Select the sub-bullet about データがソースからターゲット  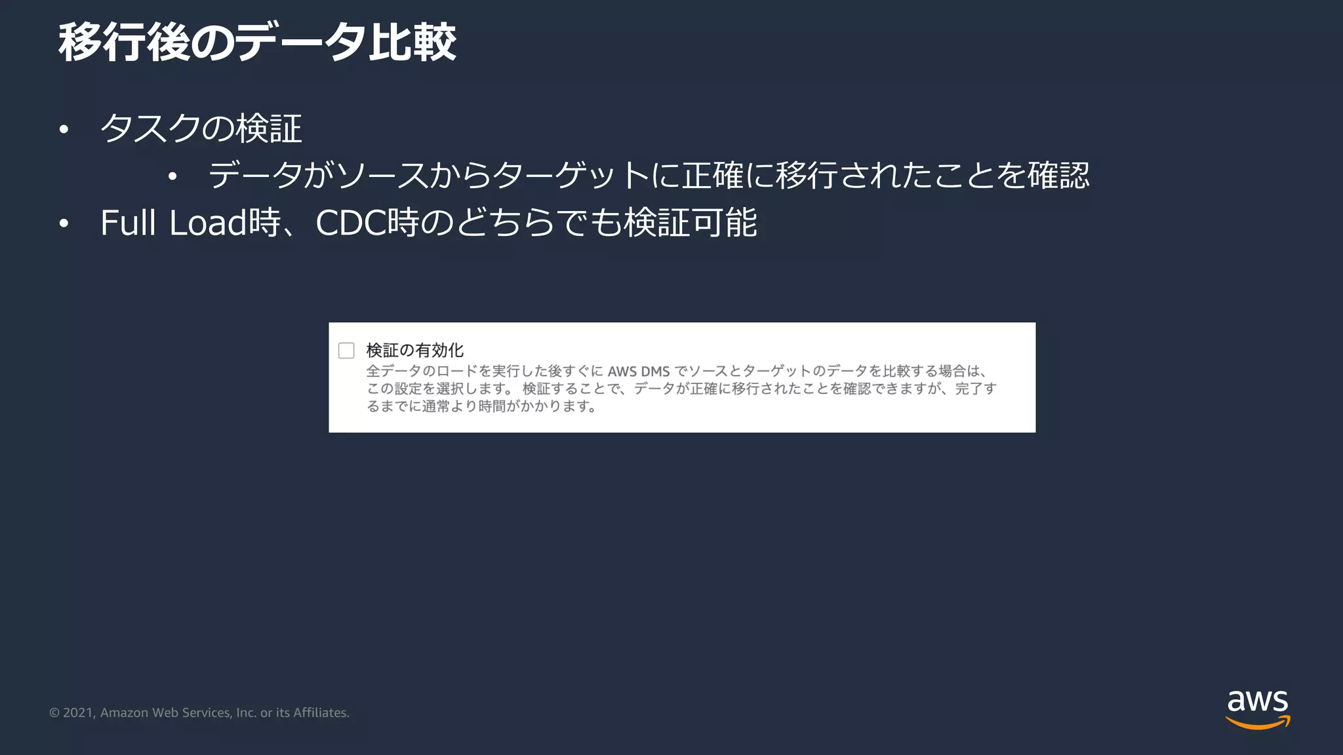649,175
